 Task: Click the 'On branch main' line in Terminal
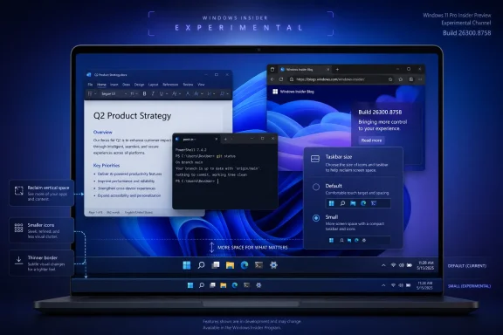pyautogui.click(x=189, y=162)
